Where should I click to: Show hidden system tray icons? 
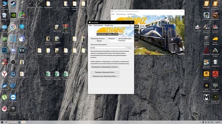(x=200, y=122)
